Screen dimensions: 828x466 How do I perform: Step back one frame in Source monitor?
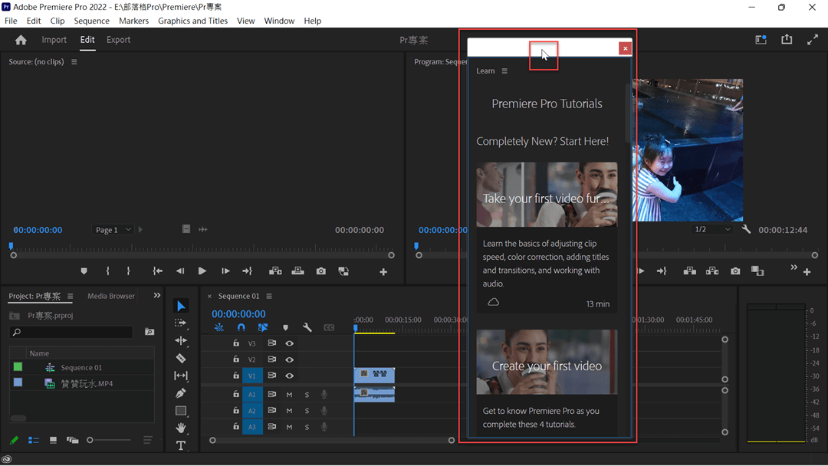click(x=180, y=271)
